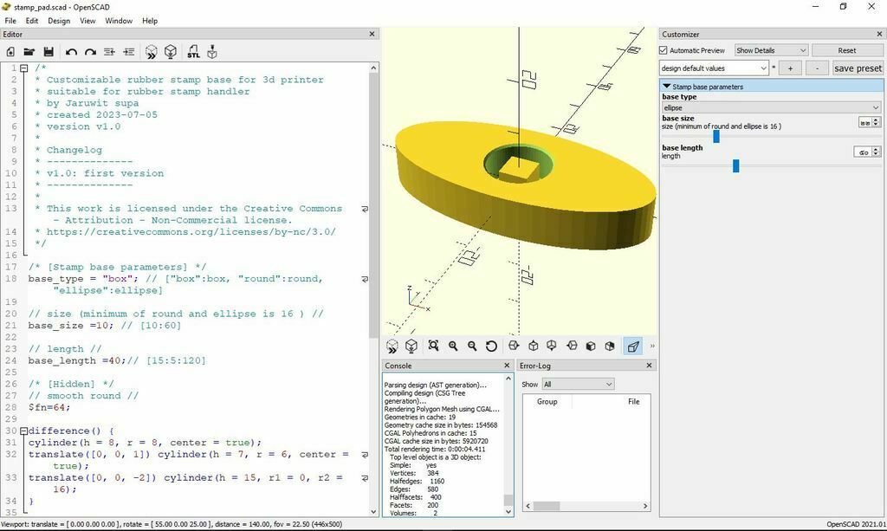
Task: Collapse the Stamp base parameters section
Action: click(667, 87)
